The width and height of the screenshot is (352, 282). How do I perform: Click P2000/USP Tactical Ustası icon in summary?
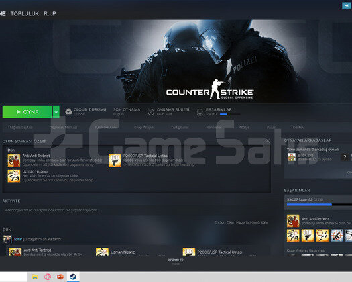[115, 160]
